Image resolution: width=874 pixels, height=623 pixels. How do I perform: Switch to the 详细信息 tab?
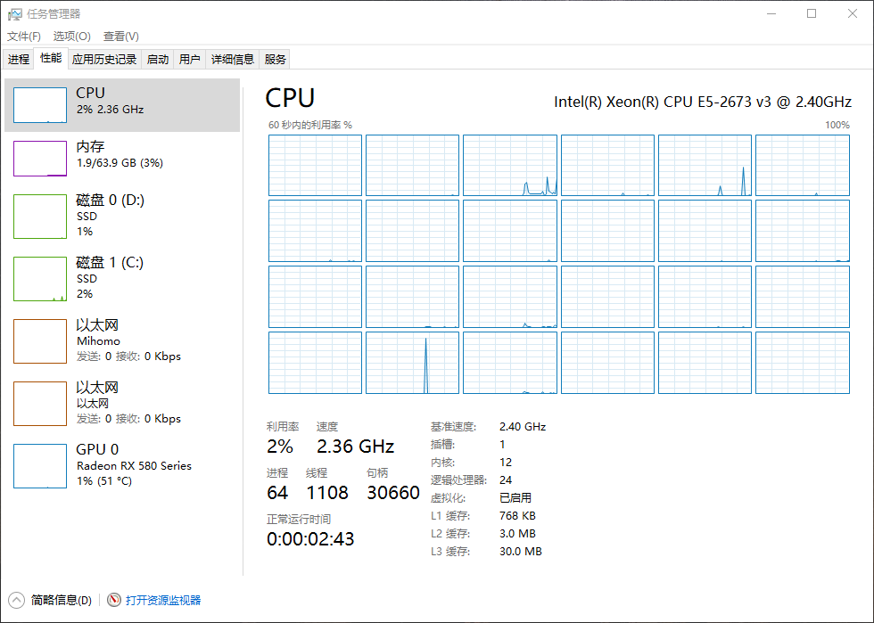coord(232,60)
